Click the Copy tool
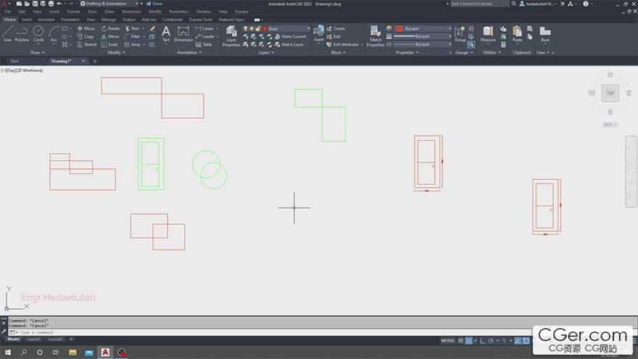The image size is (638, 359). [x=86, y=37]
